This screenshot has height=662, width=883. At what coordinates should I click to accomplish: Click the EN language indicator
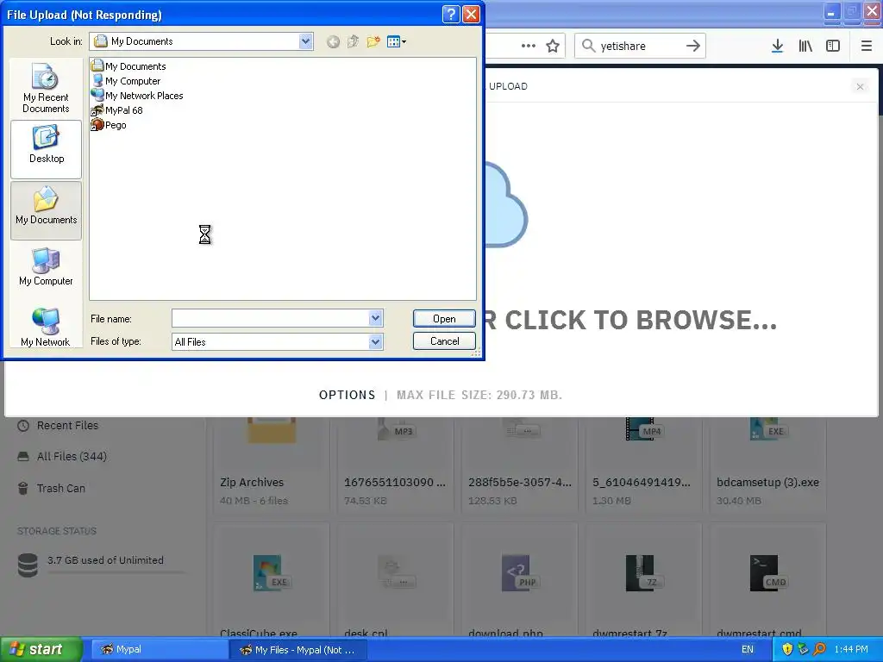748,650
